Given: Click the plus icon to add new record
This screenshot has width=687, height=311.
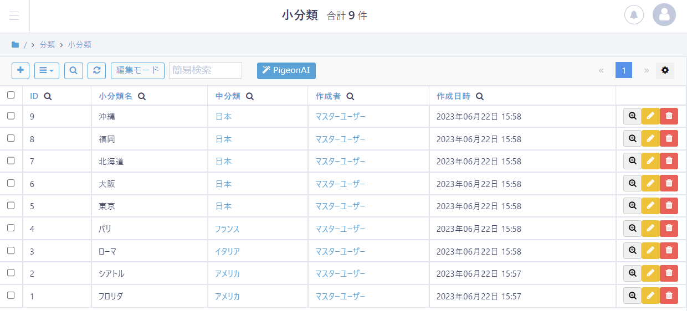Looking at the screenshot, I should [x=20, y=70].
